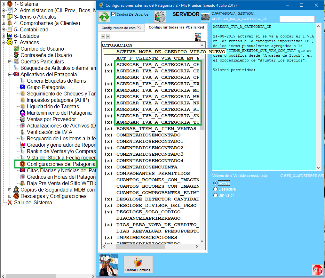Click the plus expand-all button above the list
Screen dimensions: 325x278
coord(103,37)
